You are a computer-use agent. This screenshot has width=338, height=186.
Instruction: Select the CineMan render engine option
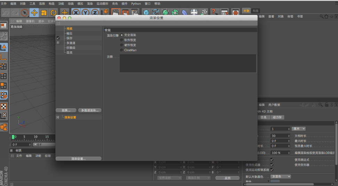(x=121, y=50)
